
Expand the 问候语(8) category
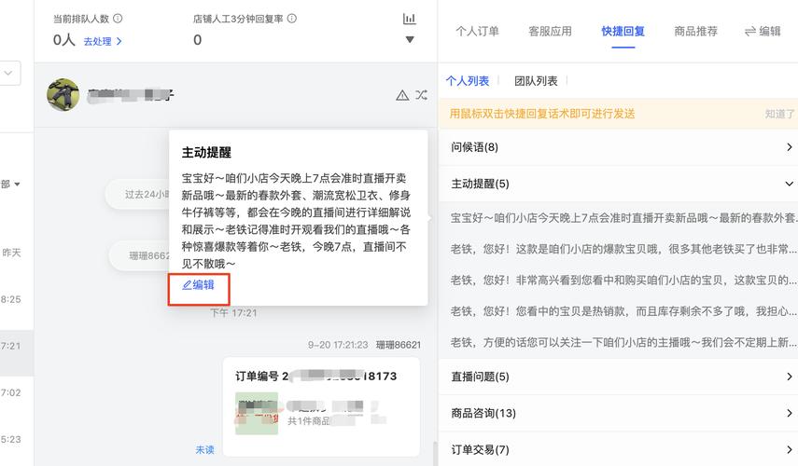[789, 147]
